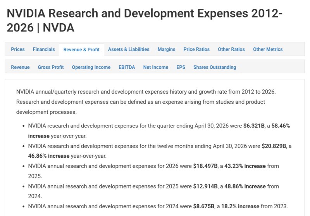
Task: Open the Shares Outstanding link
Action: pyautogui.click(x=215, y=67)
